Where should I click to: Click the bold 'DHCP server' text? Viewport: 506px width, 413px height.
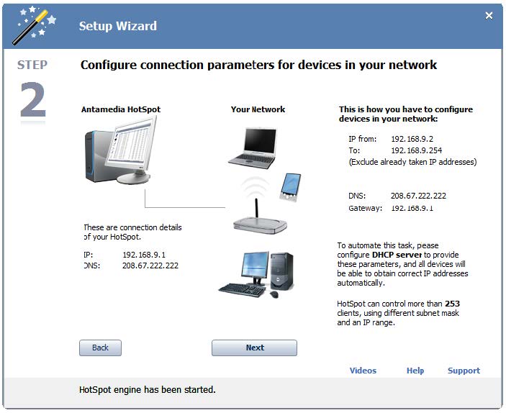coord(397,255)
